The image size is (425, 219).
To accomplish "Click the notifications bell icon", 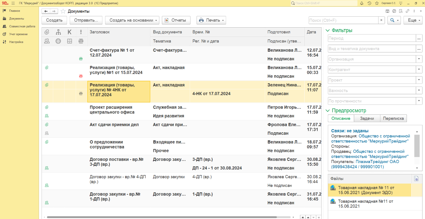I will click(362, 3).
